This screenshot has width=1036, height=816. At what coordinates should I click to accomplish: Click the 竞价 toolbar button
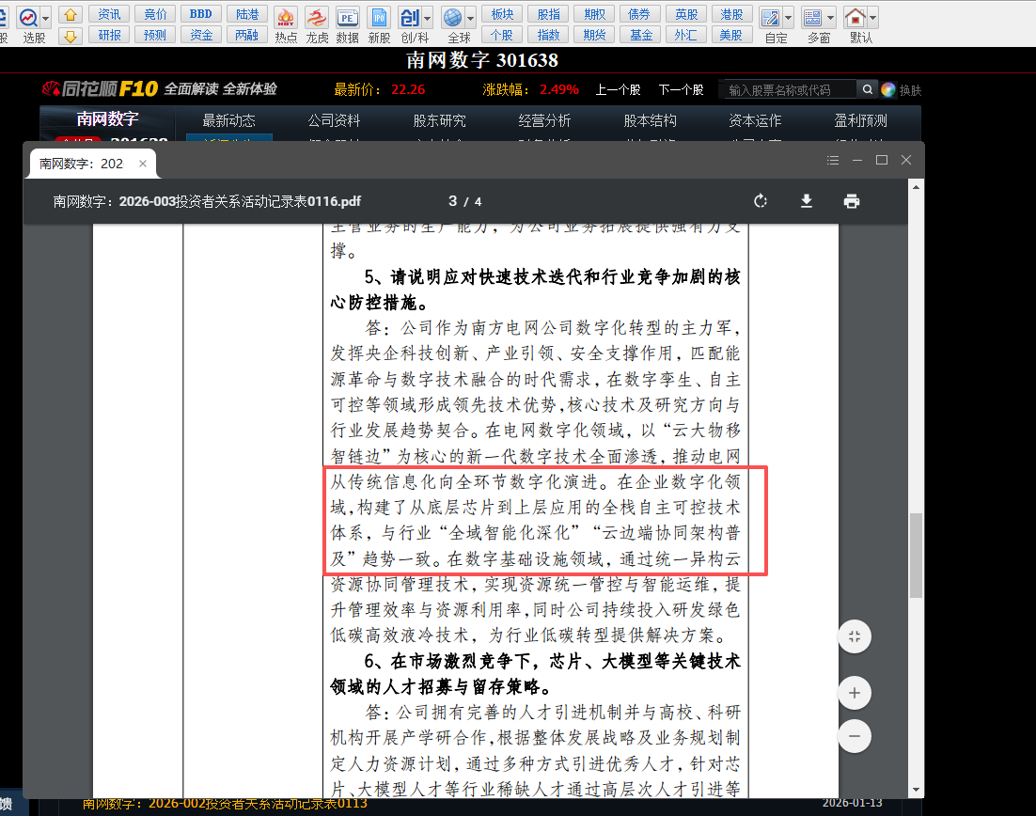tap(155, 14)
